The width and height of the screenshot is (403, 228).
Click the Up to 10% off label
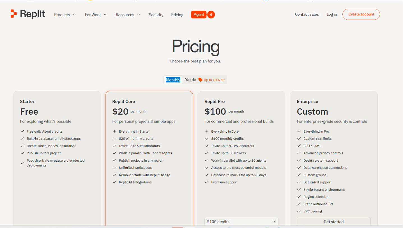[x=214, y=80]
